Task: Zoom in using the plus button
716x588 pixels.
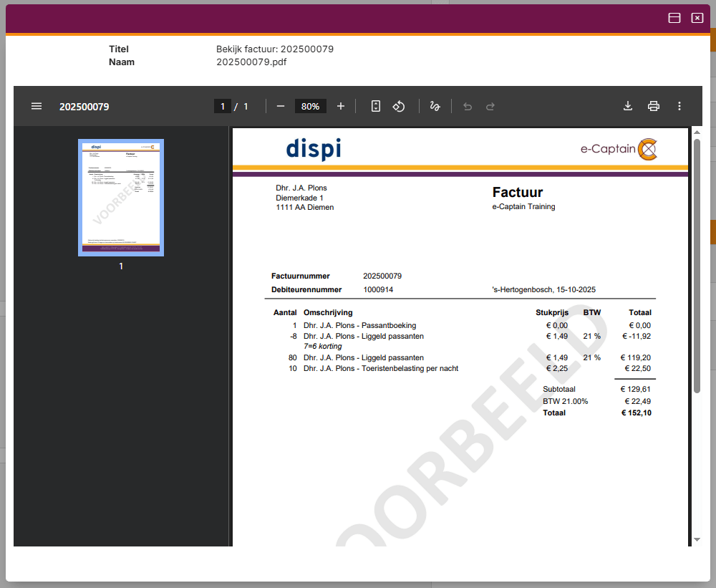Action: click(x=340, y=105)
